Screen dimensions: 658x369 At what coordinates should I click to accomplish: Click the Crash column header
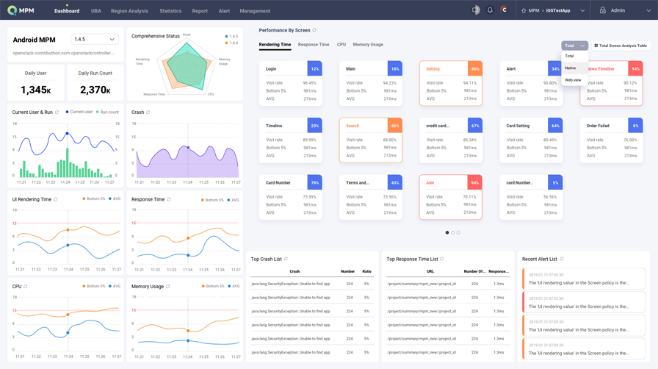294,271
